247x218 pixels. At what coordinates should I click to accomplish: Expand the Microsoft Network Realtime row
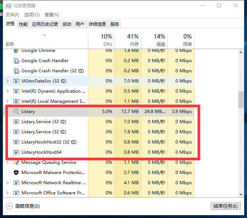point(7,182)
